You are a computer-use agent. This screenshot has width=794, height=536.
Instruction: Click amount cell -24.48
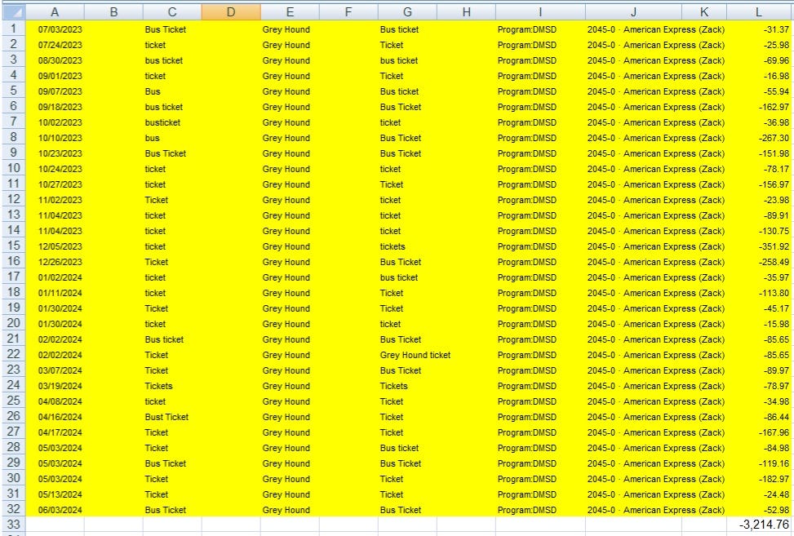[x=759, y=494]
